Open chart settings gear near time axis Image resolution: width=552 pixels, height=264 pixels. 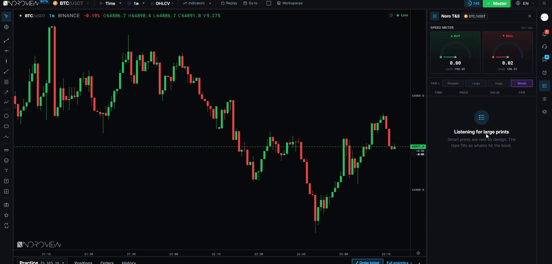(x=418, y=253)
